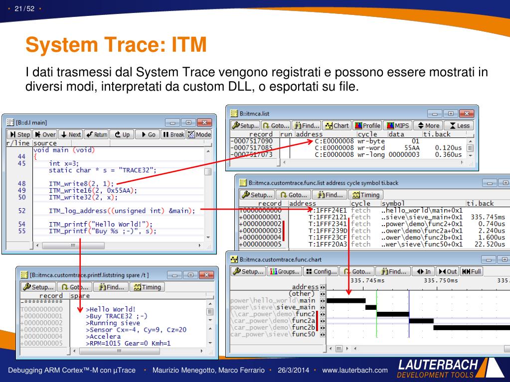Click source window horizontal scrollbar thumb

point(73,246)
